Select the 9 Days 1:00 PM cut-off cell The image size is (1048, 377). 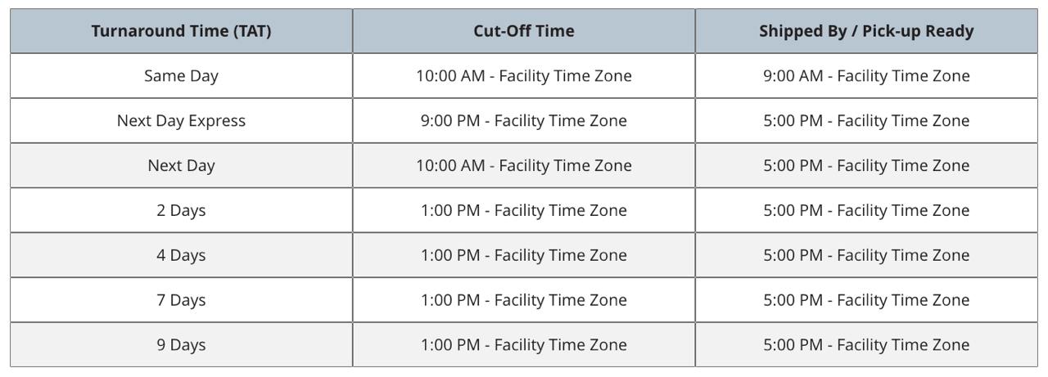(x=524, y=345)
